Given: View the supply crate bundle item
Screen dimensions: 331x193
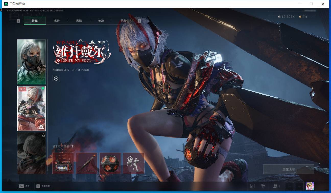Looking at the screenshot, I should 63,163.
